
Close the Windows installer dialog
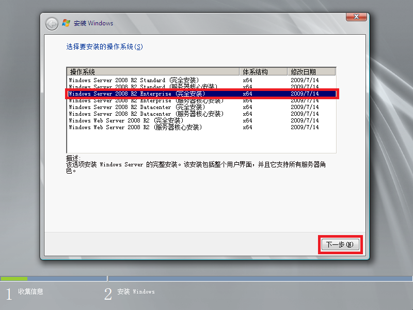(356, 17)
